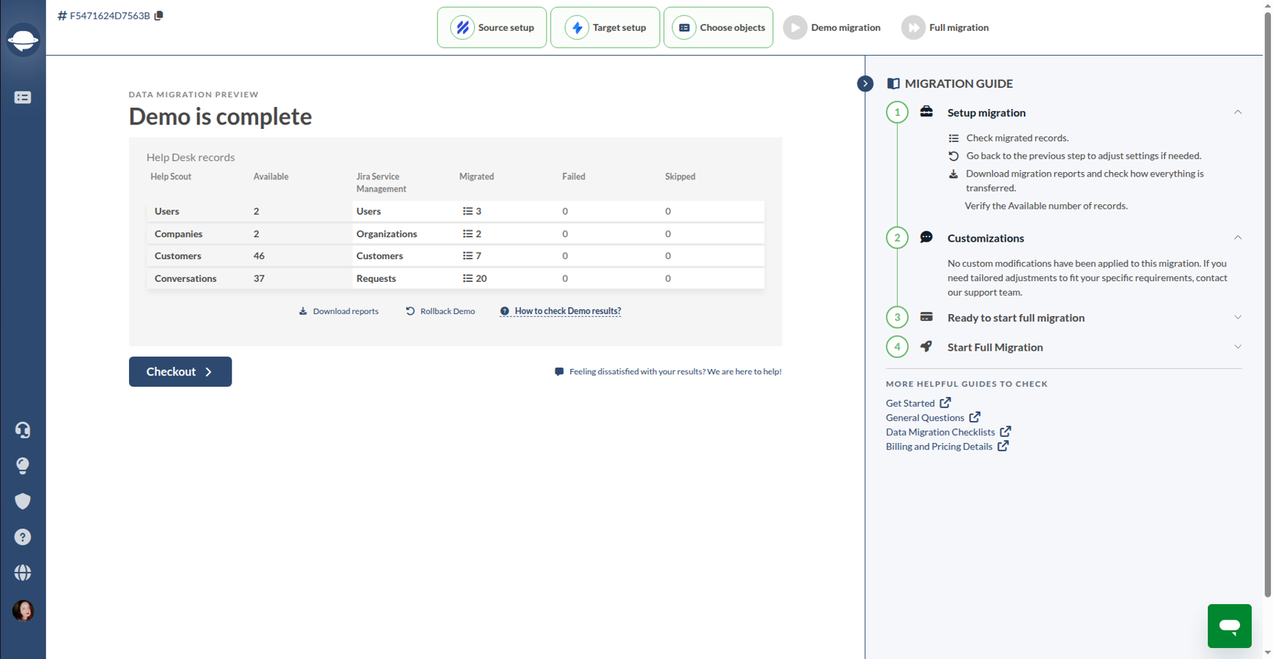Open the General Questions guide link
Screen dimensions: 1273x659
click(x=925, y=417)
